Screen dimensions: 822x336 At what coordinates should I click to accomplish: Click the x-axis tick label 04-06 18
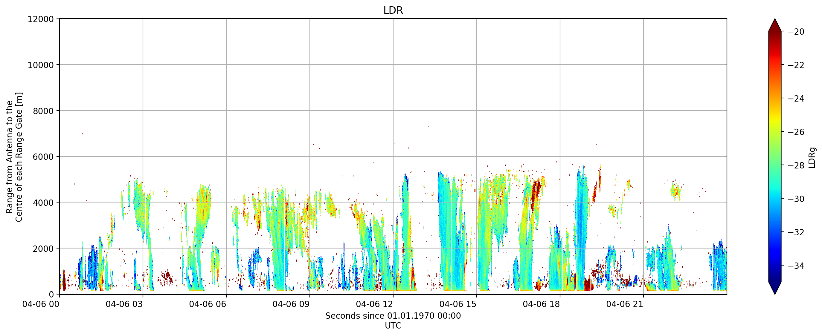pyautogui.click(x=541, y=304)
